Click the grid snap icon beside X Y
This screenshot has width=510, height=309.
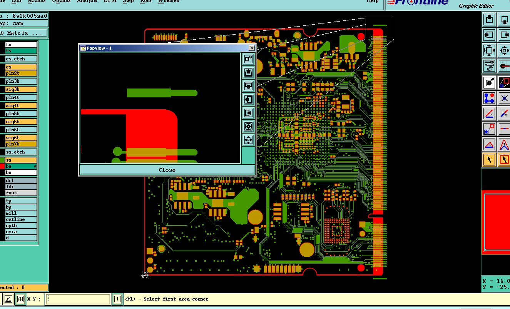20,299
